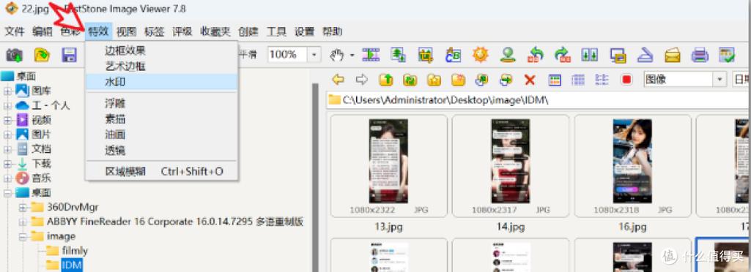Open the 工具 menu

tap(276, 32)
